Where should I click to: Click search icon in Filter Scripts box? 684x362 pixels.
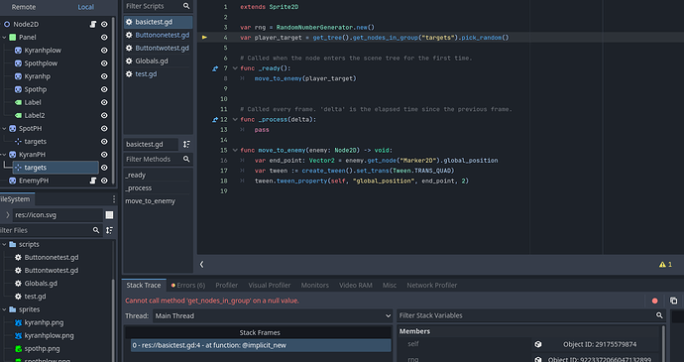pyautogui.click(x=186, y=6)
